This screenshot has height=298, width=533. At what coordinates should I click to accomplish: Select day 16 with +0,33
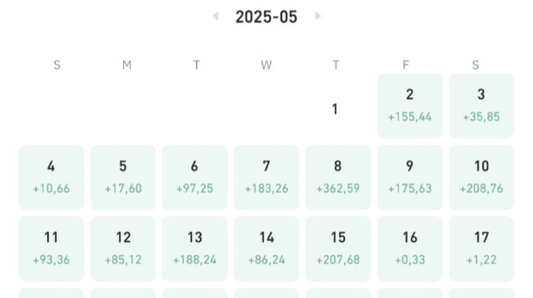[410, 249]
